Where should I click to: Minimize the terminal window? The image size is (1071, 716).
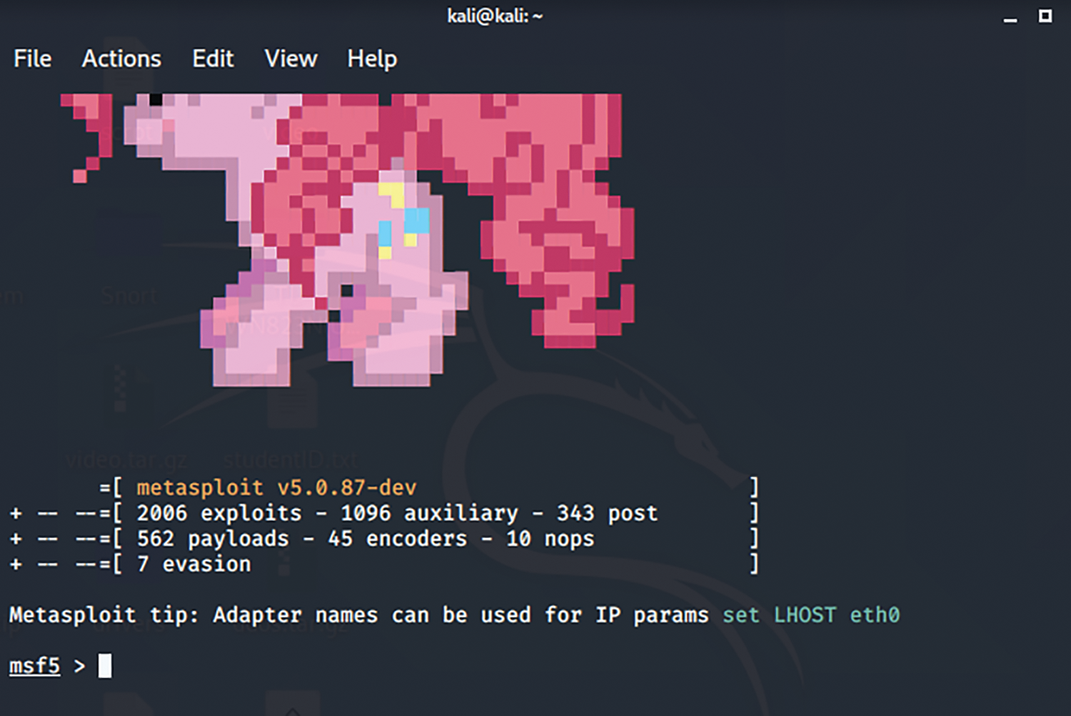coord(1010,17)
